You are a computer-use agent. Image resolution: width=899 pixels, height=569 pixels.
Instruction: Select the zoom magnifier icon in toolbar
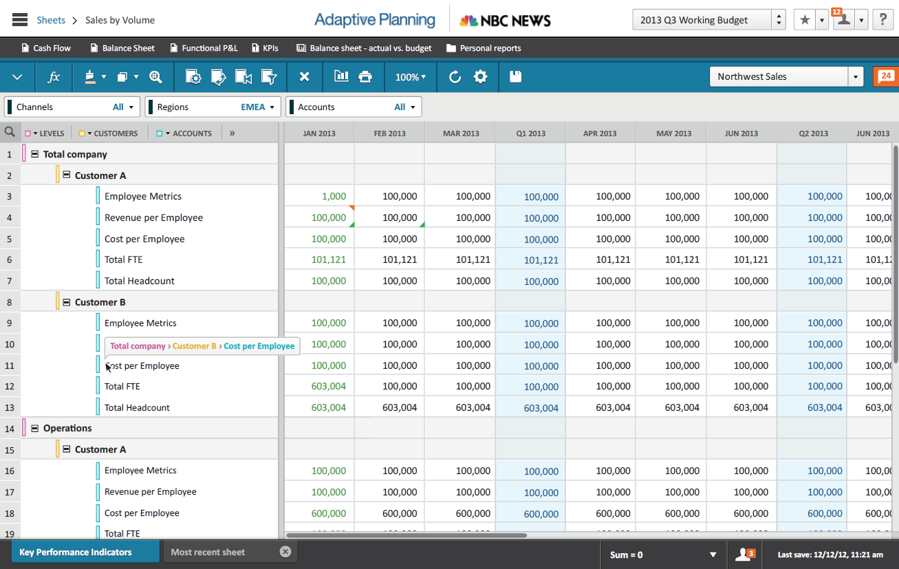point(155,77)
